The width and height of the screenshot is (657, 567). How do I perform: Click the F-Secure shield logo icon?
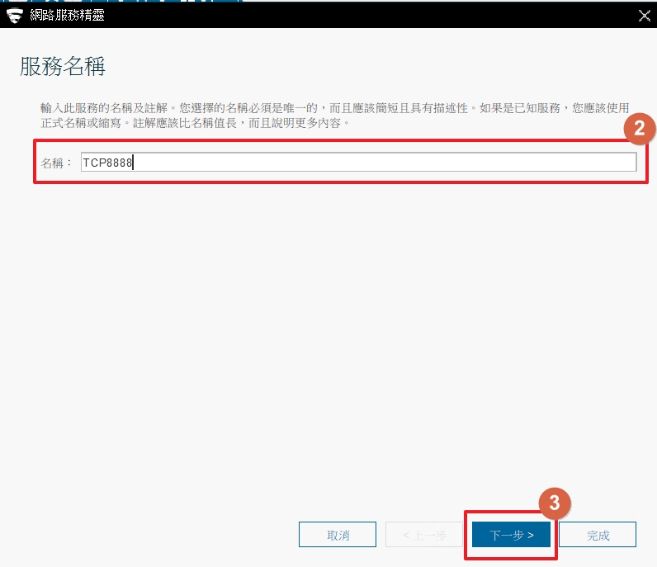pos(14,16)
